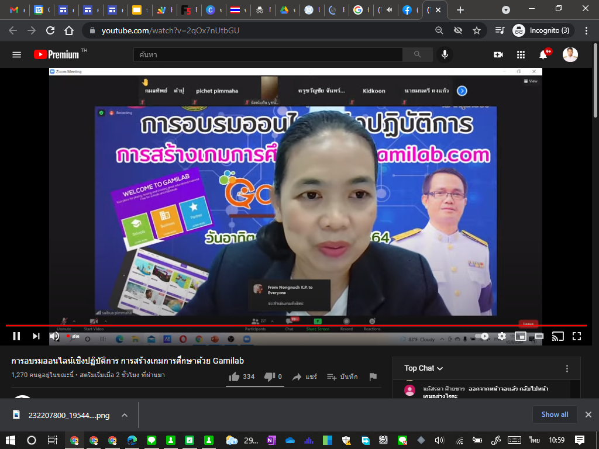Expand the Top Chat dropdown
This screenshot has height=449, width=599.
424,368
